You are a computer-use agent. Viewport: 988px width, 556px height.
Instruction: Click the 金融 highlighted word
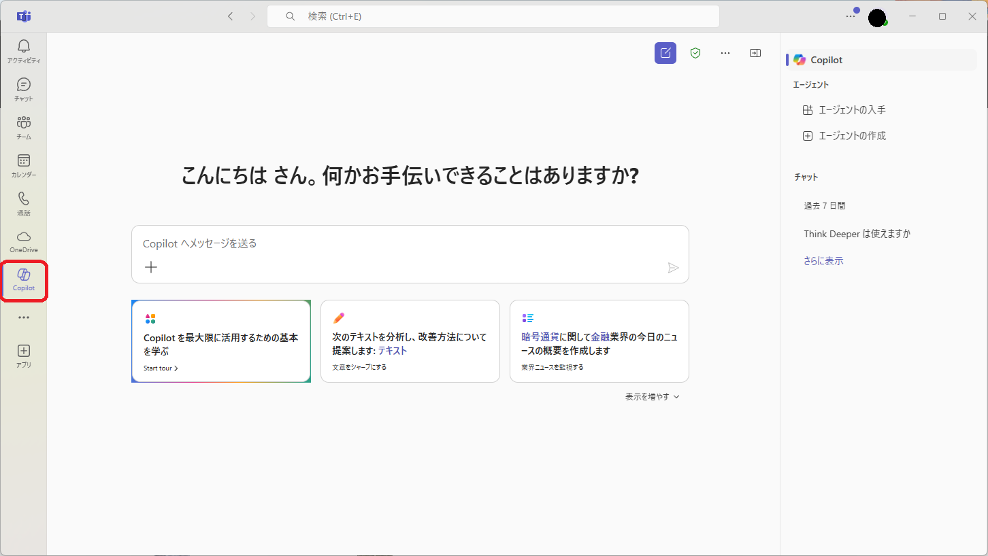coord(600,336)
